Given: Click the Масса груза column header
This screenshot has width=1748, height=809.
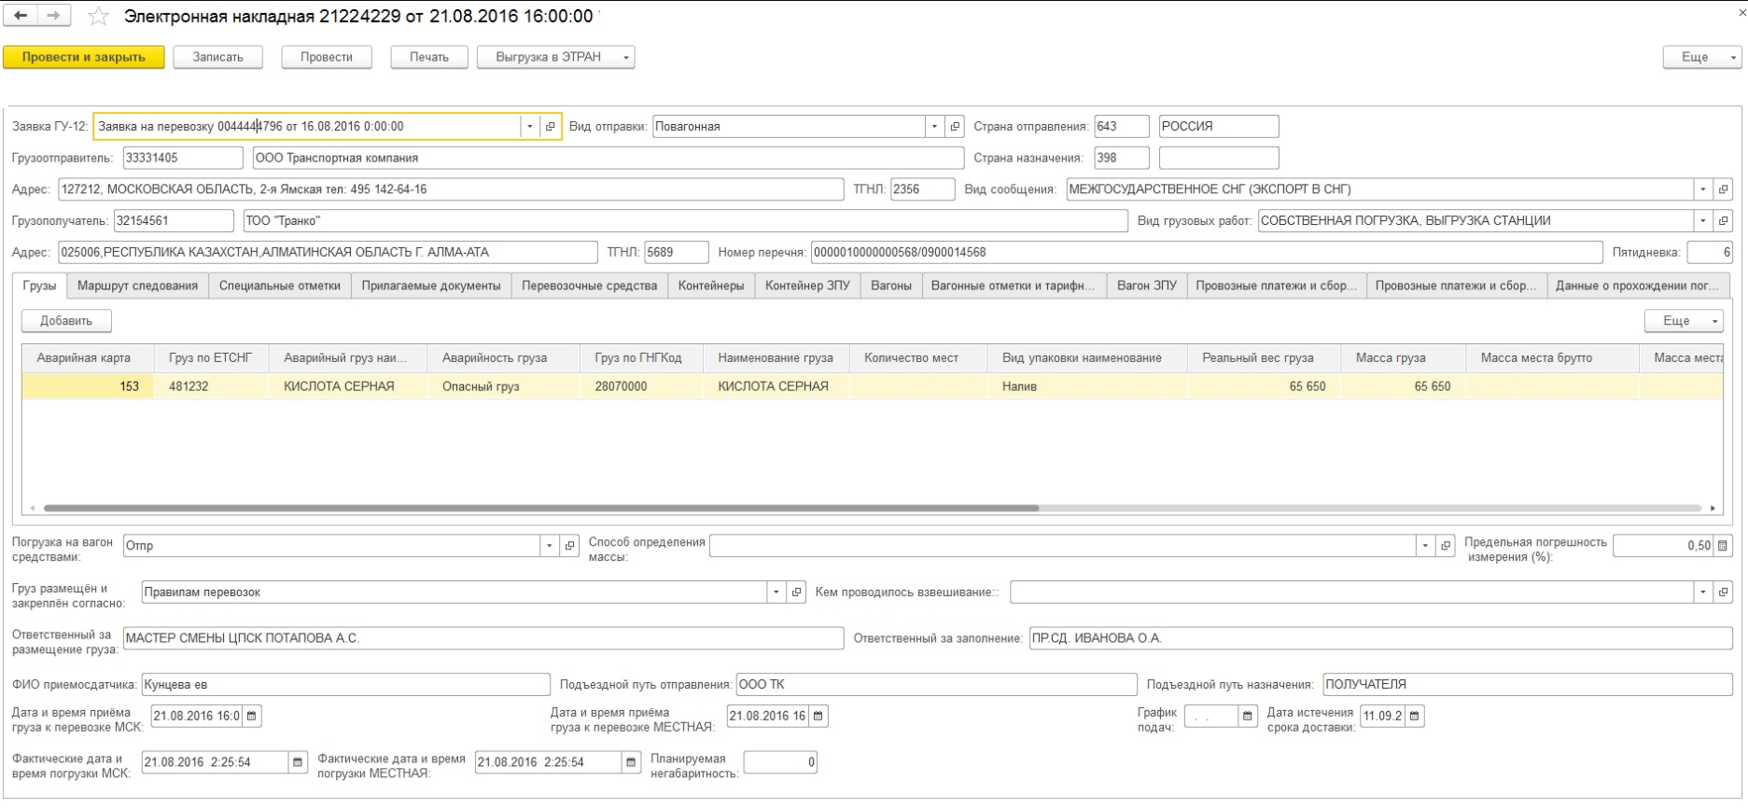Looking at the screenshot, I should [x=1403, y=358].
